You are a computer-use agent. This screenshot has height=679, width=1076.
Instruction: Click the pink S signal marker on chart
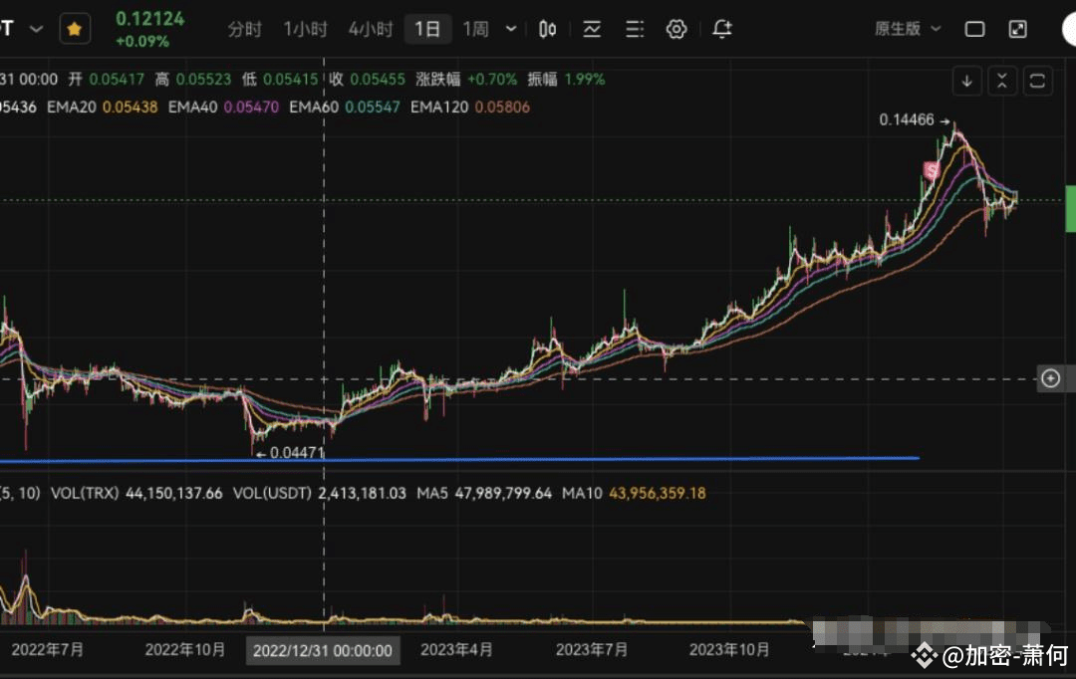(x=932, y=171)
